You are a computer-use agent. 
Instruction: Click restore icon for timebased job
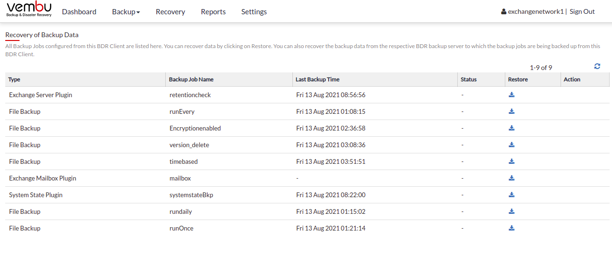(x=512, y=161)
